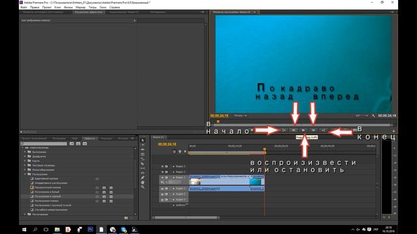
Task: Open the Титры menu
Action: click(x=93, y=7)
